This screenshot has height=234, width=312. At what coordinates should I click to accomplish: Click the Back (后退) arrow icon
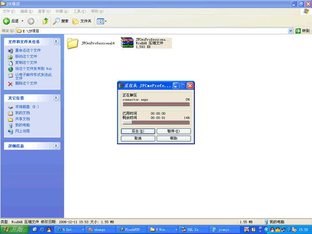click(x=6, y=21)
